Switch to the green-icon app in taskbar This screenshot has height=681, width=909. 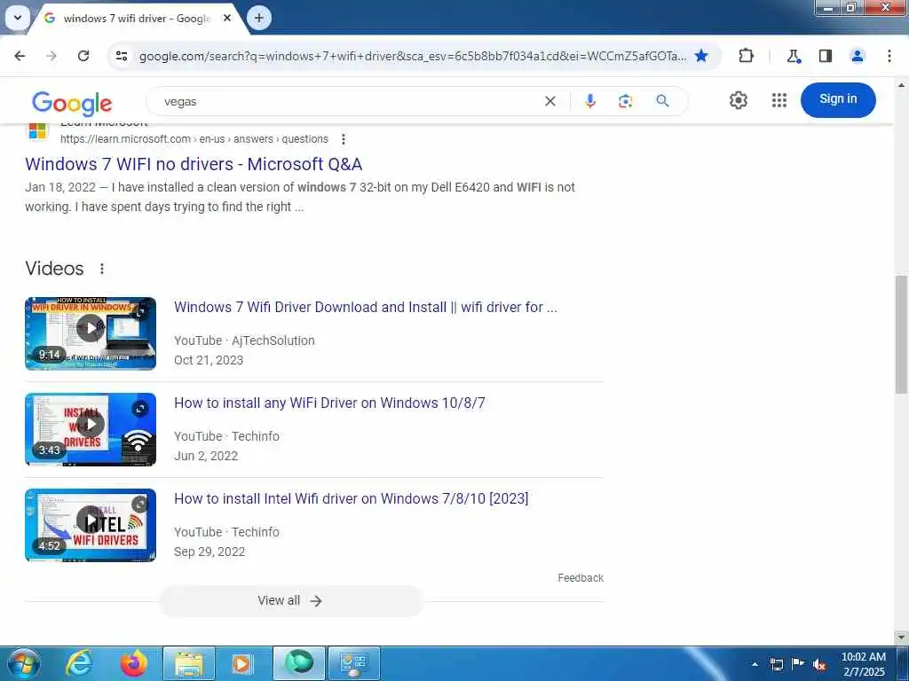point(299,663)
